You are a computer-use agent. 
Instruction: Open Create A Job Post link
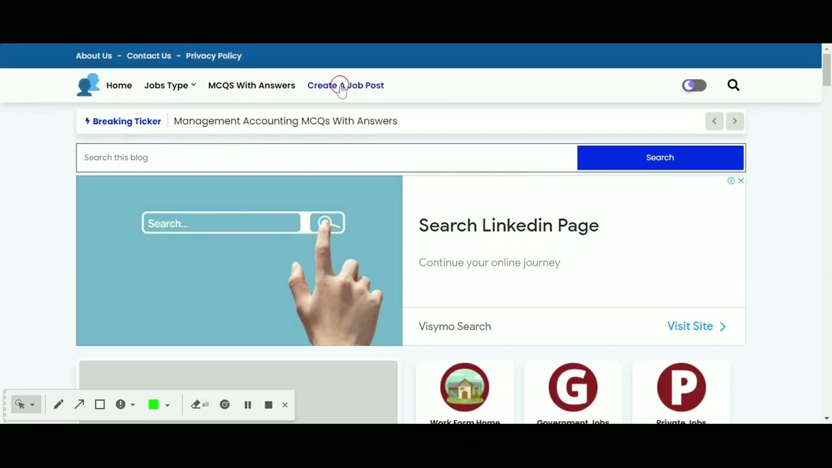coord(346,85)
